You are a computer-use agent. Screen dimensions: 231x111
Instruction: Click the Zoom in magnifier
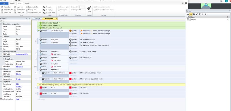(44, 7)
